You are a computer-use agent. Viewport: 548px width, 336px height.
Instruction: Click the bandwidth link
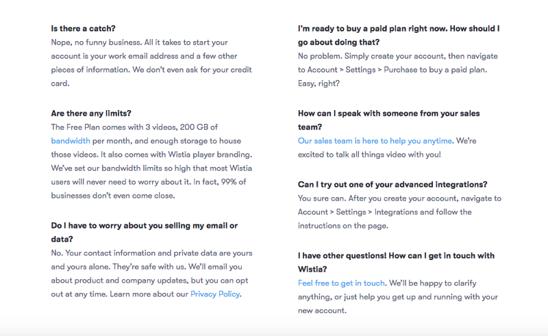pos(71,141)
